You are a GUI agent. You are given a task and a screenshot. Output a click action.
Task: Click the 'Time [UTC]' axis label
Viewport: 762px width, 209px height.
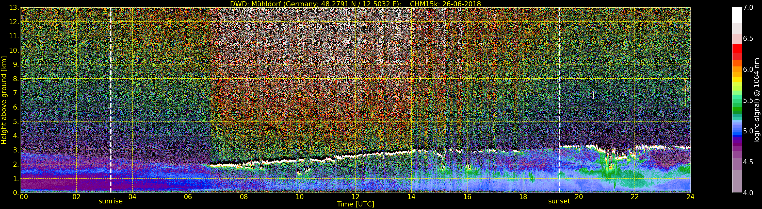[x=355, y=204]
